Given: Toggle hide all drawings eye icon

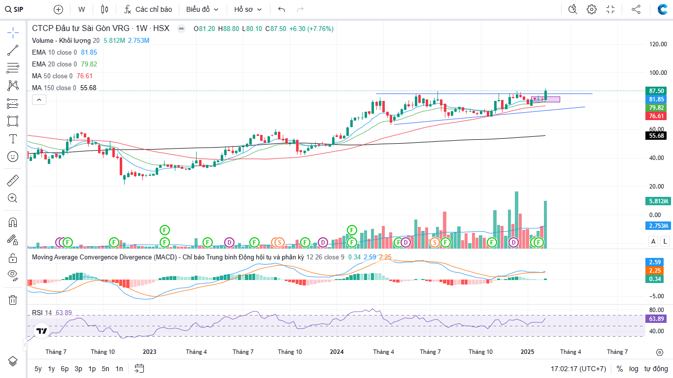Looking at the screenshot, I should (x=13, y=275).
